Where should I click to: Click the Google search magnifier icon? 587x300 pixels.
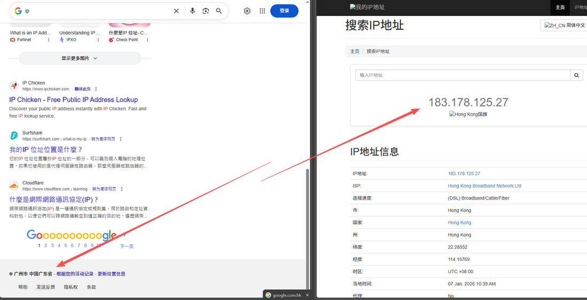(x=219, y=11)
